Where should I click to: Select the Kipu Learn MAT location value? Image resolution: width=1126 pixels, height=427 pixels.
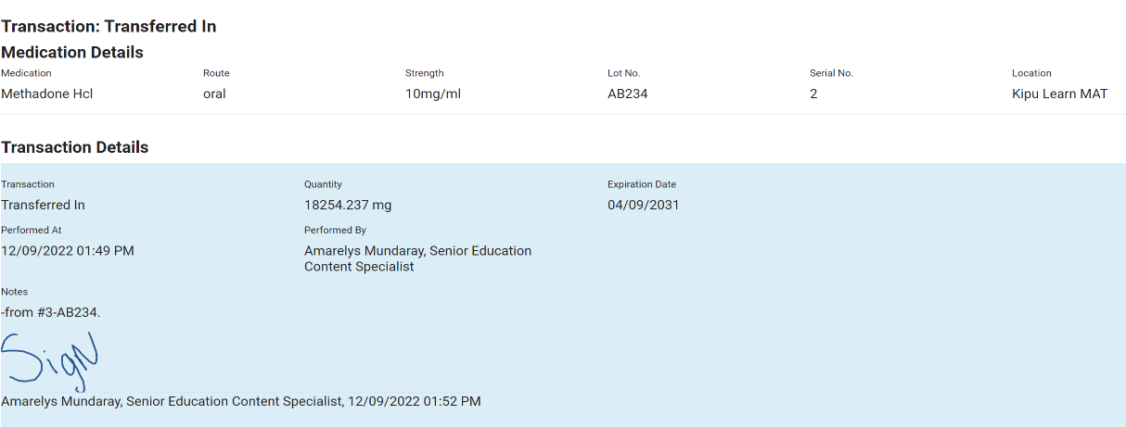coord(1059,94)
